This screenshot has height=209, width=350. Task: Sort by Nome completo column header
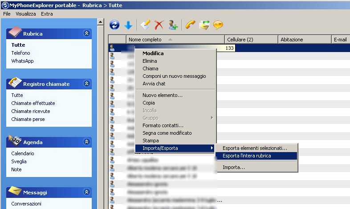[175, 40]
